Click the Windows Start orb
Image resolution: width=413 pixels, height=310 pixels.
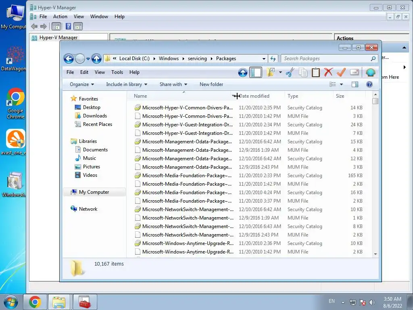11,302
